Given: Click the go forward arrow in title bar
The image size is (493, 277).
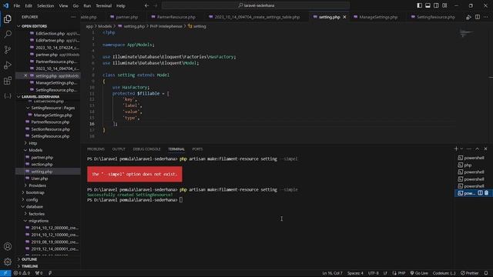Looking at the screenshot, I should pyautogui.click(x=156, y=5).
